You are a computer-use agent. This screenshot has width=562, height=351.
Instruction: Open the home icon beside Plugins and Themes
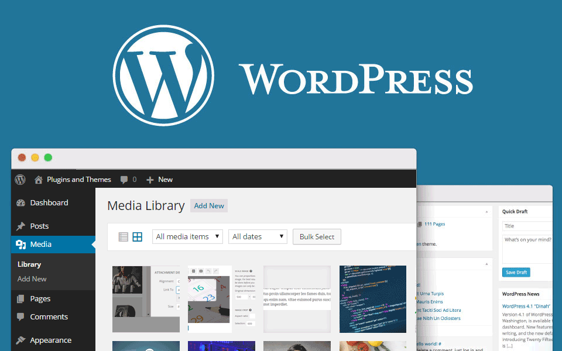point(39,180)
